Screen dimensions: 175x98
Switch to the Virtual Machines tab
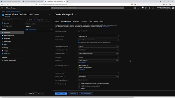click(x=66, y=22)
